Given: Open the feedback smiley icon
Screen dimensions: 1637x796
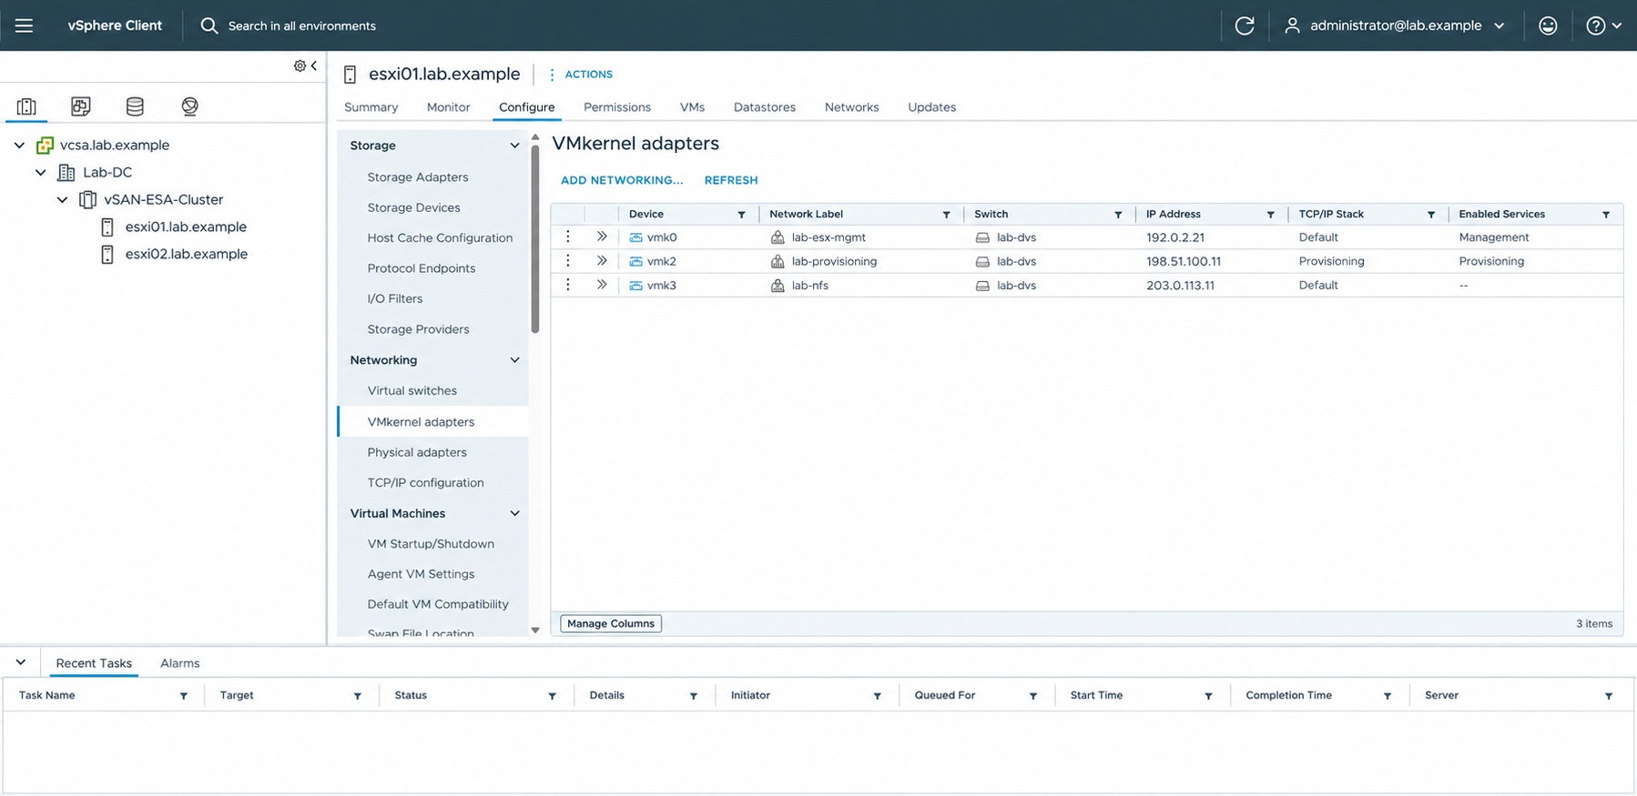Looking at the screenshot, I should (x=1548, y=25).
